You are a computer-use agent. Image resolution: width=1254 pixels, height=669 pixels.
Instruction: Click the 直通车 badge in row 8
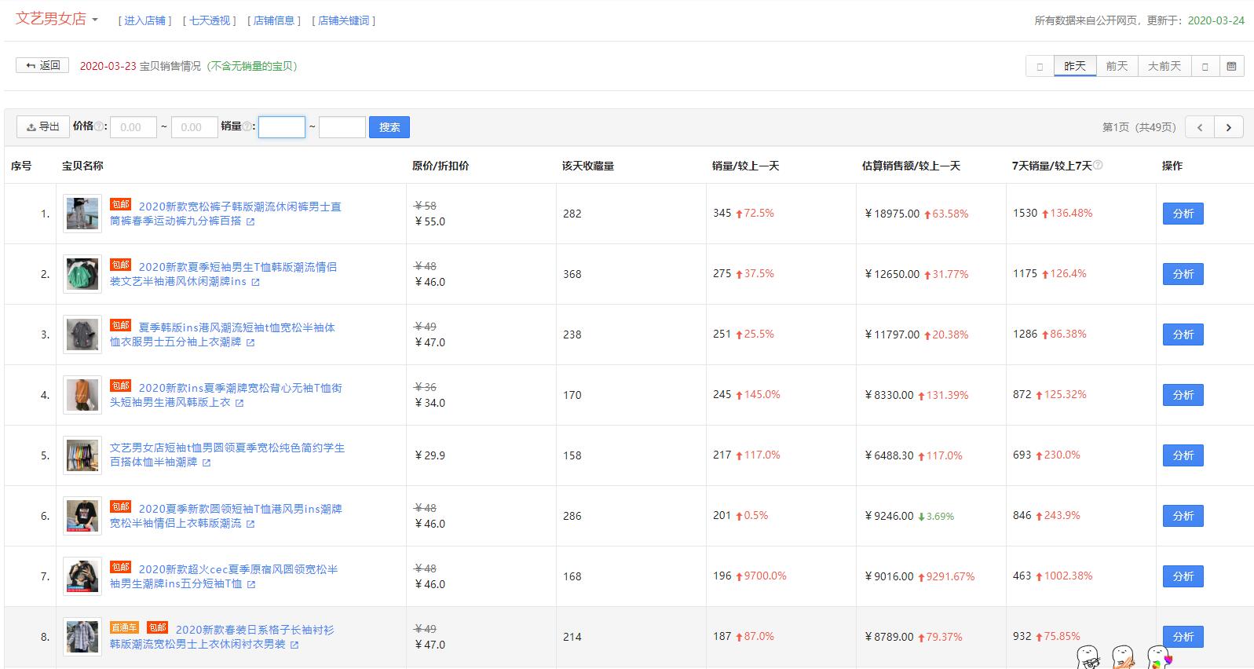(125, 627)
